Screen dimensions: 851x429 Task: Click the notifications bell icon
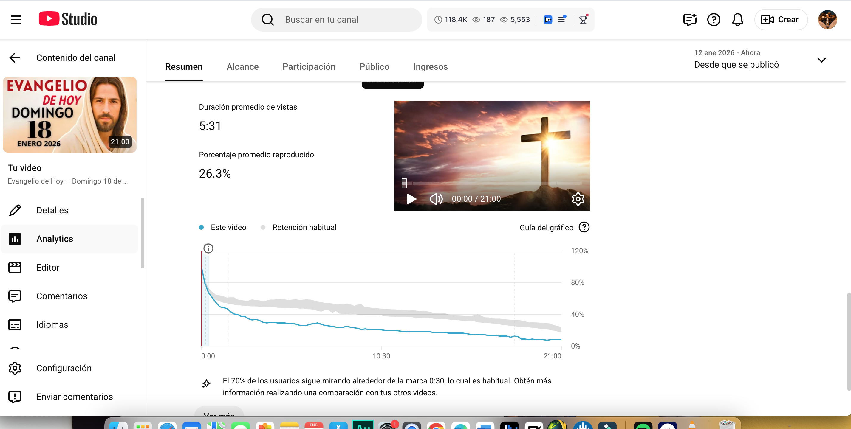[737, 19]
